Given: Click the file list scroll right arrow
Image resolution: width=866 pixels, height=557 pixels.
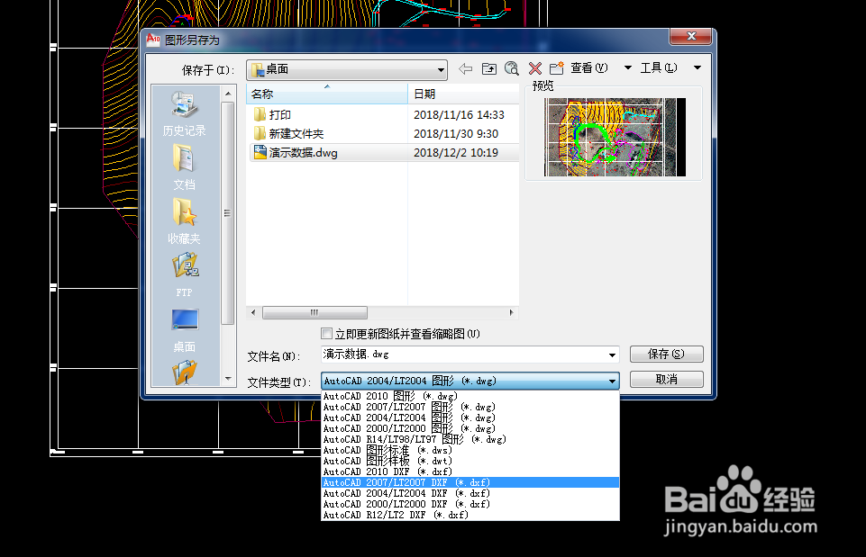Looking at the screenshot, I should [x=512, y=312].
